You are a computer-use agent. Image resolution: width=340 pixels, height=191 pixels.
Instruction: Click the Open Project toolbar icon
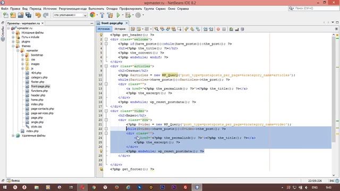pyautogui.click(x=21, y=15)
